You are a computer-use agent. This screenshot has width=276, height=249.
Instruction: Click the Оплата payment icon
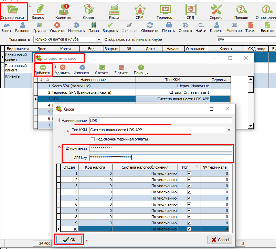(x=185, y=27)
